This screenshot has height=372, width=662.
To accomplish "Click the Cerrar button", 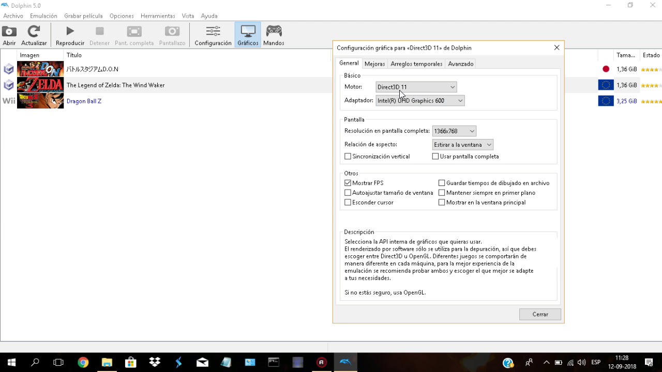I will 540,314.
